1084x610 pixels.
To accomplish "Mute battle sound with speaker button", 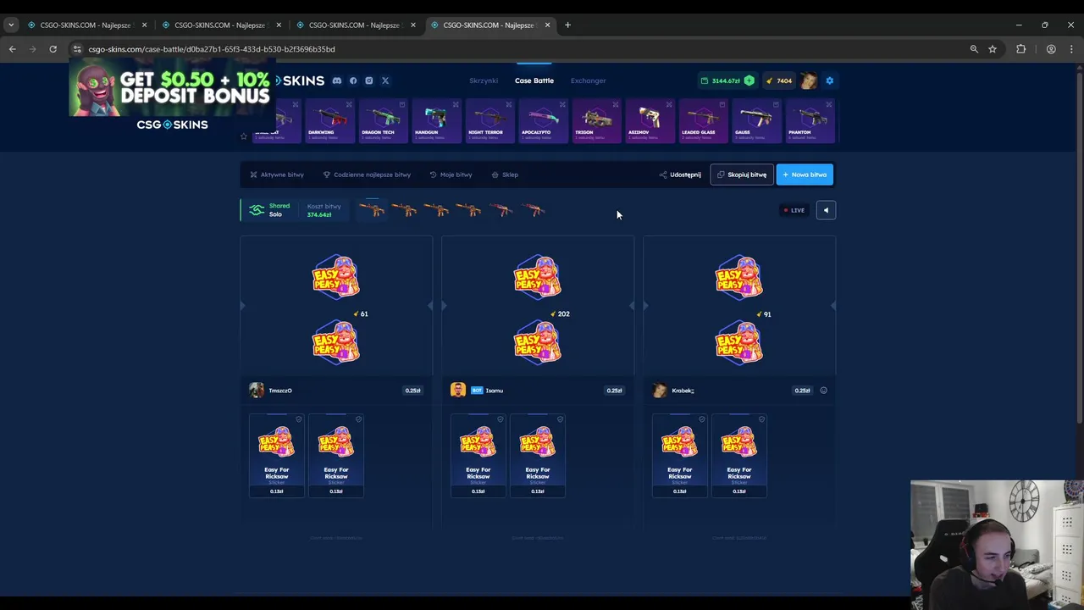I will point(826,210).
